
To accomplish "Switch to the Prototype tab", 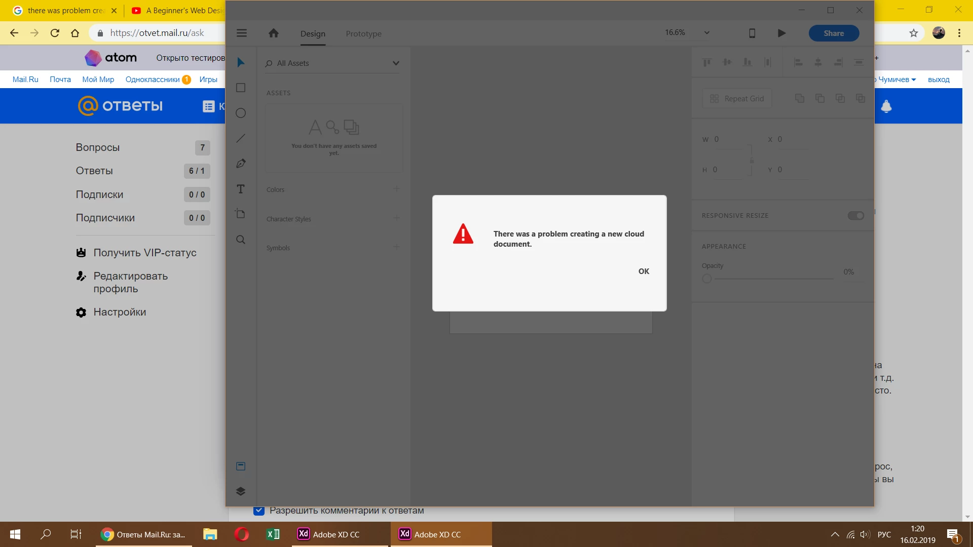I will click(363, 34).
